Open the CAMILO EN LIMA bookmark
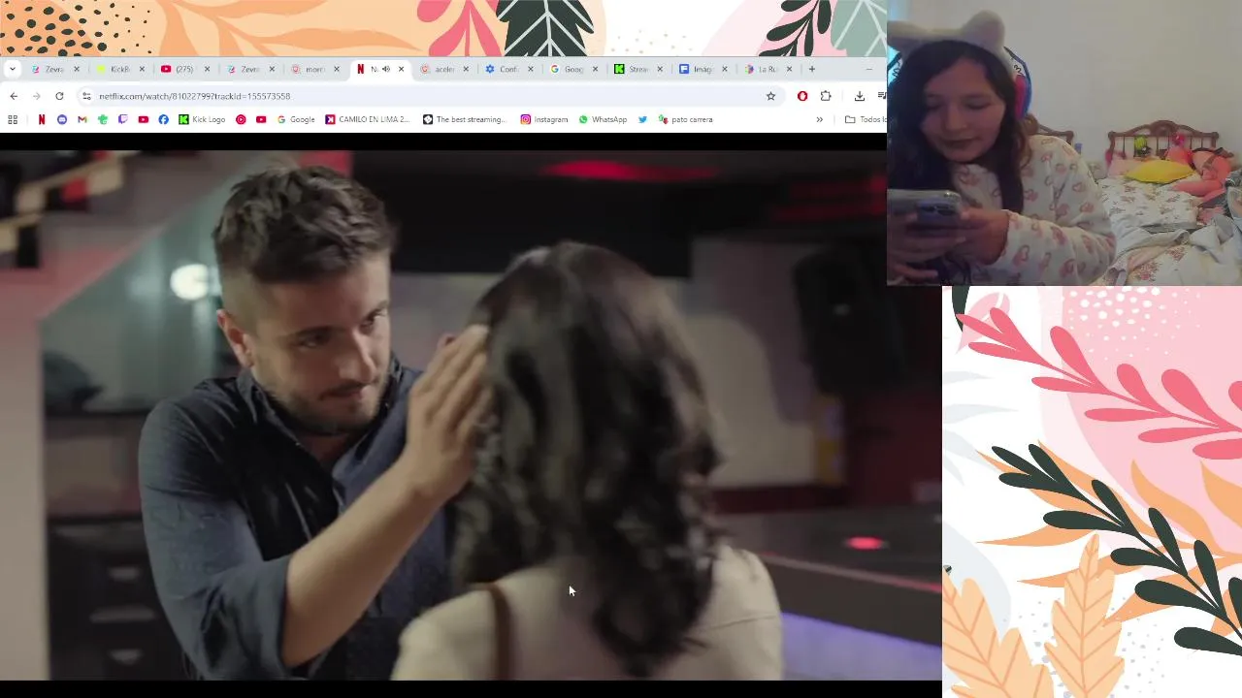1242x698 pixels. 368,119
